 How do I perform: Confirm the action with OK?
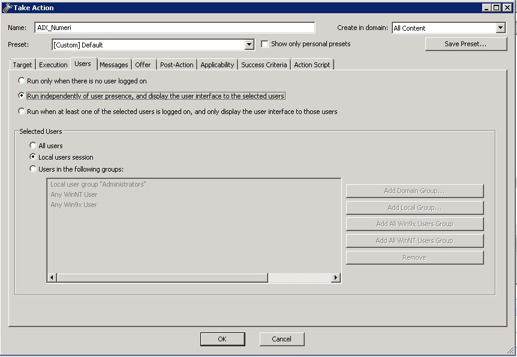coord(223,338)
